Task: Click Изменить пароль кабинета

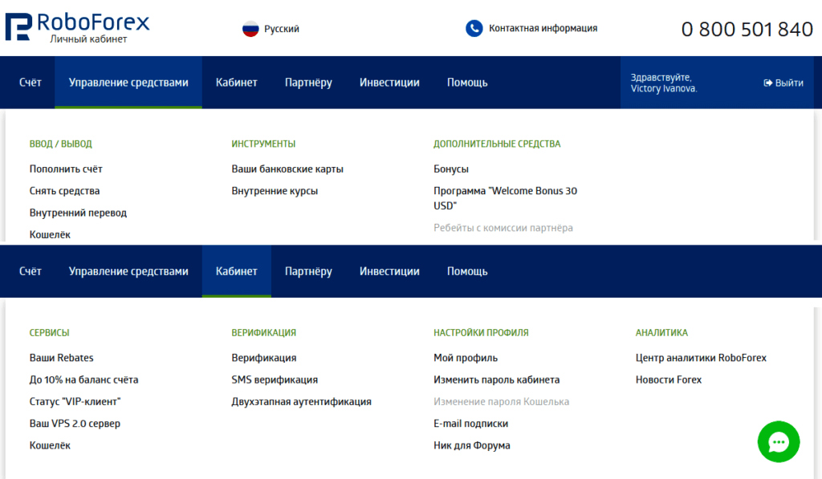Action: 496,380
